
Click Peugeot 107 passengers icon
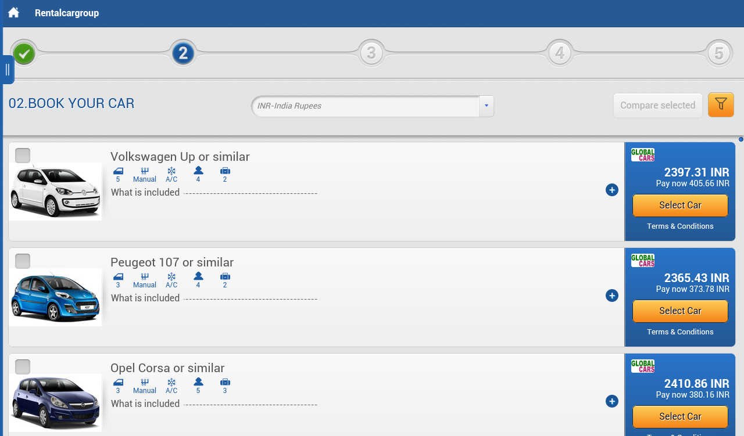[198, 276]
